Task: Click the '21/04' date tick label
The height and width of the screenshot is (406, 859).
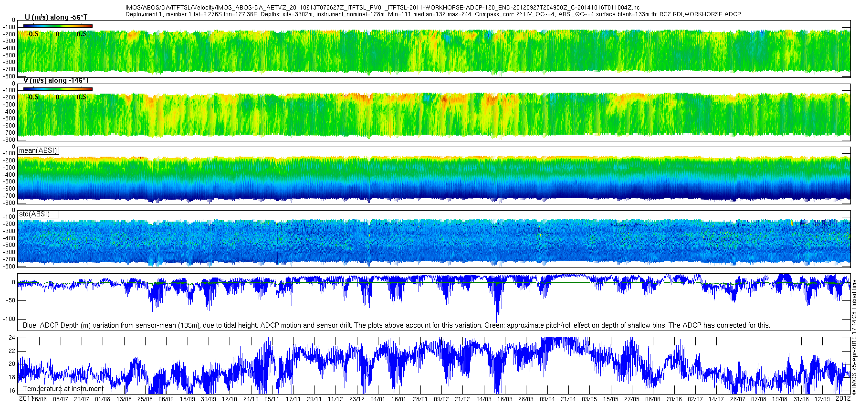Action: [568, 399]
